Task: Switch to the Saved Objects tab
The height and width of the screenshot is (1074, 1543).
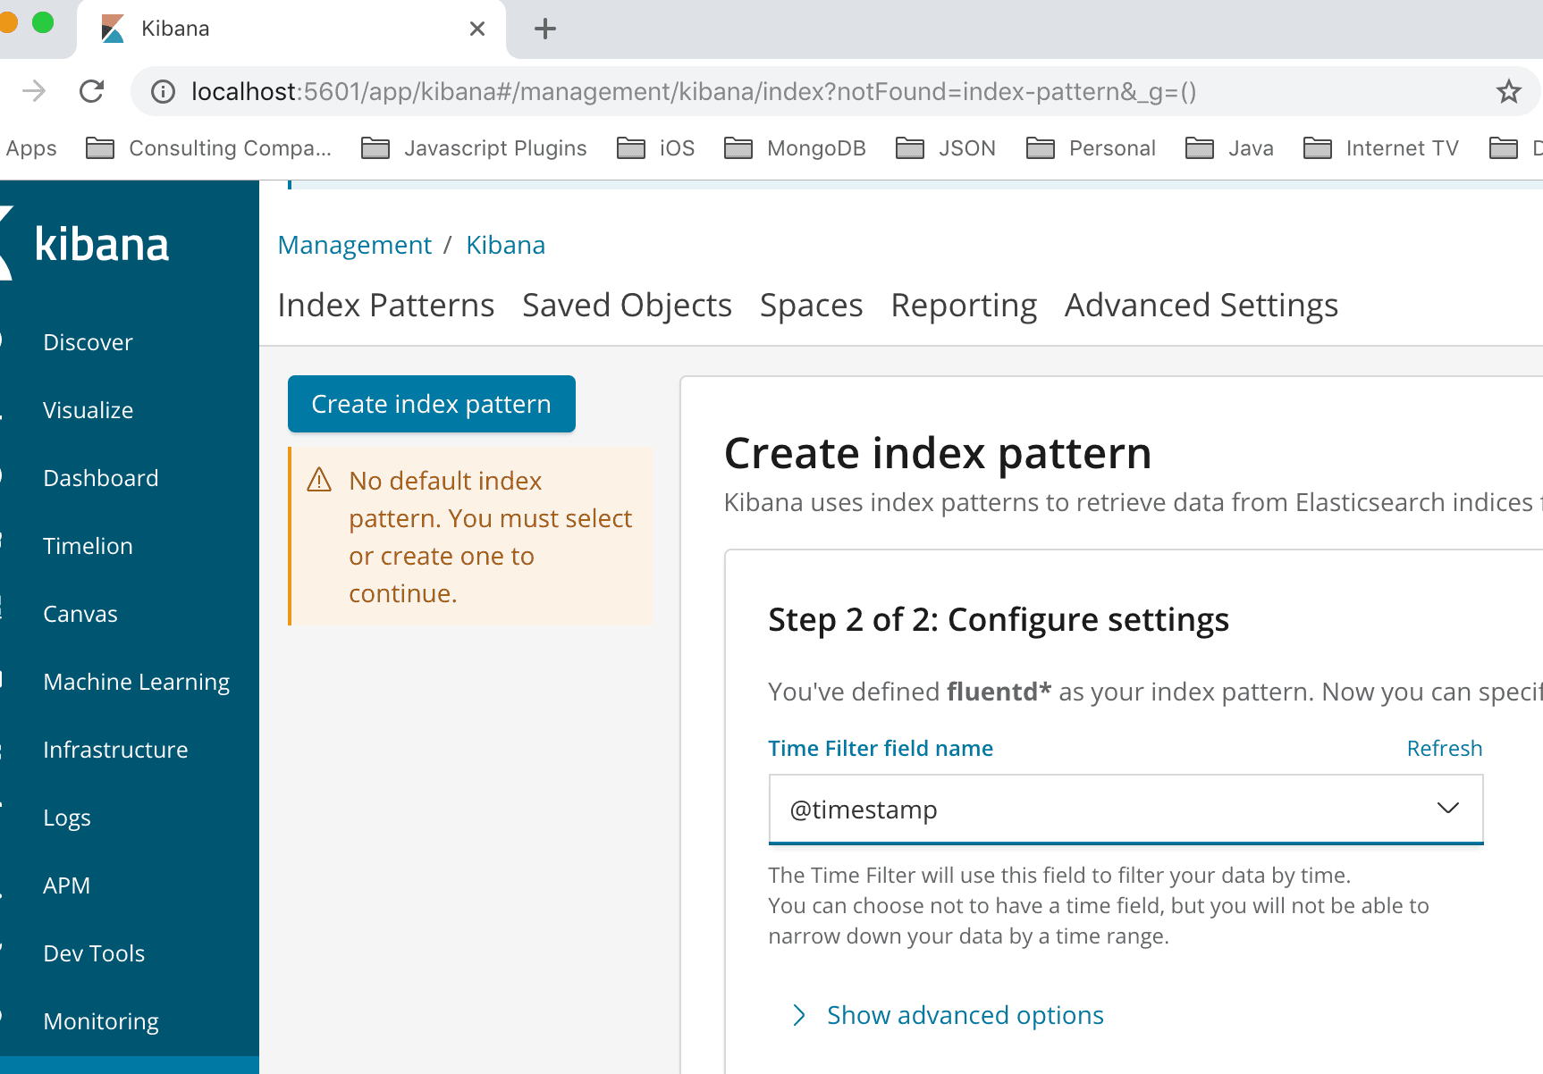Action: tap(627, 306)
